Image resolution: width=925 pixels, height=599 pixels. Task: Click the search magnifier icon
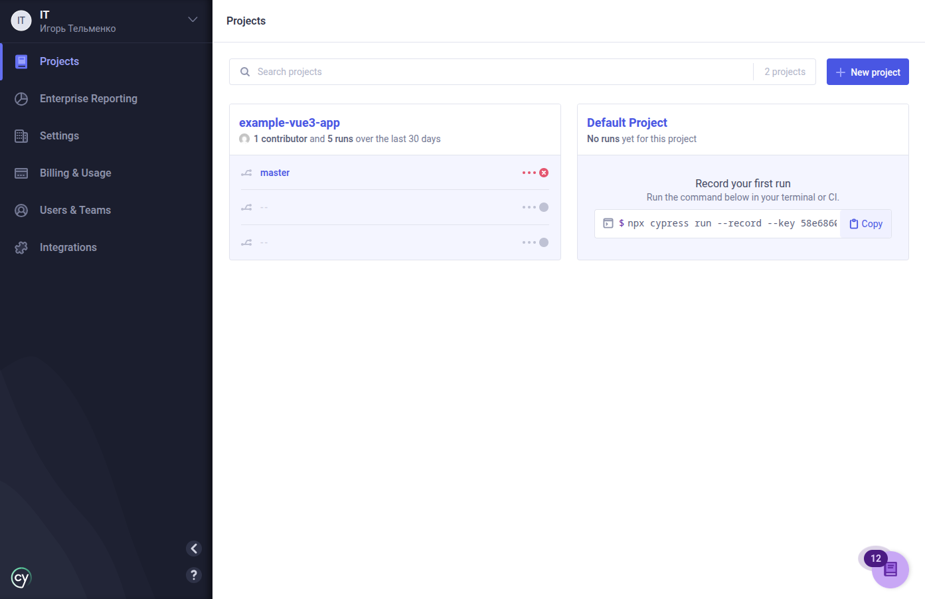(245, 72)
